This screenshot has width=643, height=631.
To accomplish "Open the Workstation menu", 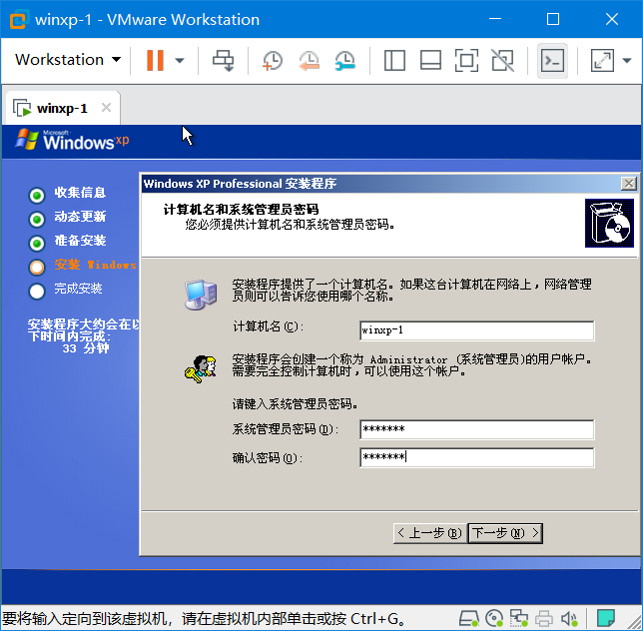I will point(68,60).
